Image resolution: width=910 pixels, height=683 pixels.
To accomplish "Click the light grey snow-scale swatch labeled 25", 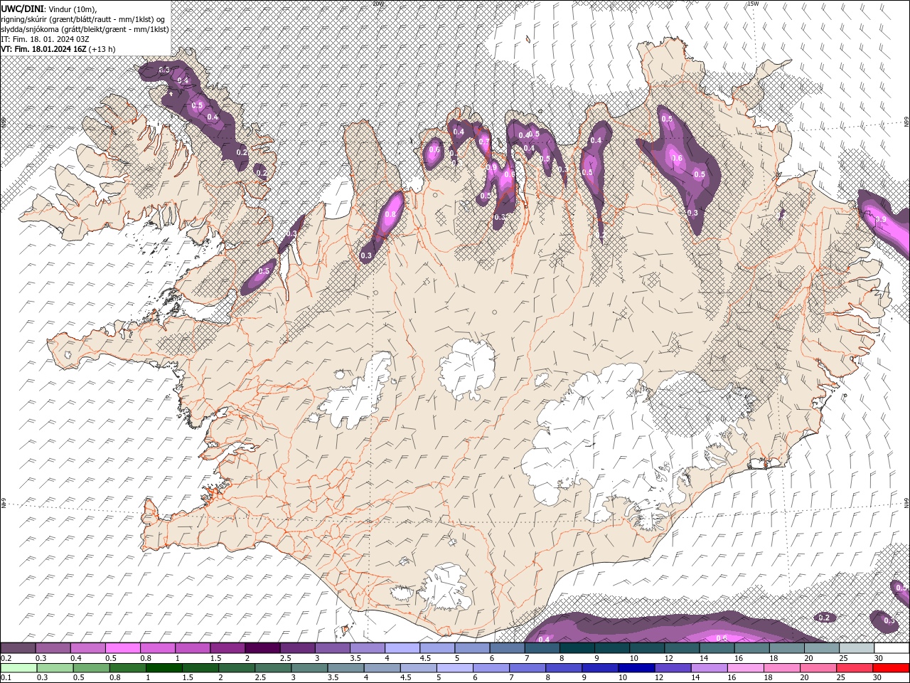I will tap(856, 648).
